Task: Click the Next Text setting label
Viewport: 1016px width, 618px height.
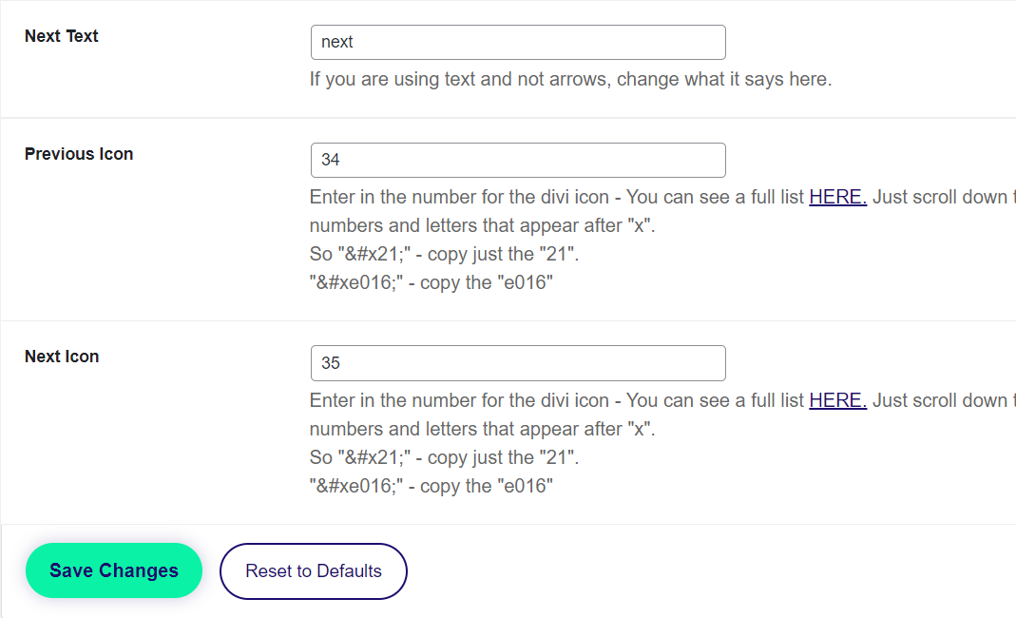Action: tap(62, 36)
